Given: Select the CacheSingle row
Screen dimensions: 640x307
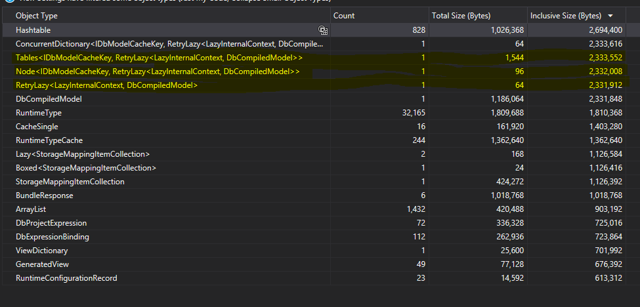Looking at the screenshot, I should [x=314, y=127].
